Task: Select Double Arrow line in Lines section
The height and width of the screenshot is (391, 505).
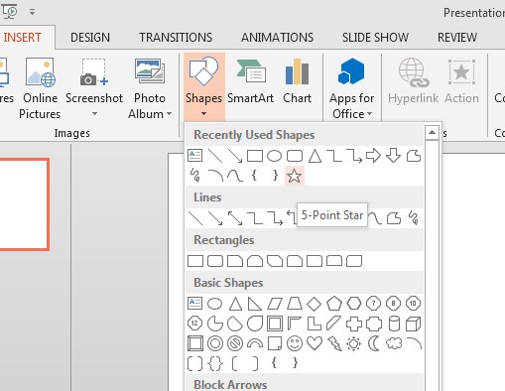Action: (x=235, y=218)
